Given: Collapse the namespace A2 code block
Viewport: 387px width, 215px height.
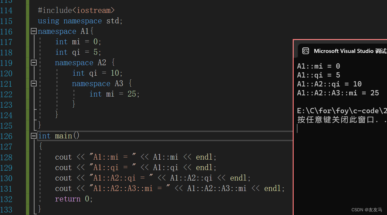Looking at the screenshot, I should pyautogui.click(x=33, y=62).
